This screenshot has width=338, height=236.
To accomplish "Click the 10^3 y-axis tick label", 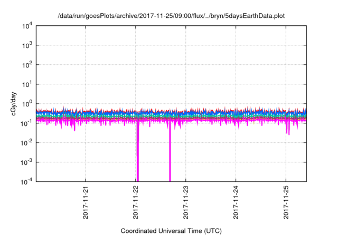I will [x=27, y=45].
